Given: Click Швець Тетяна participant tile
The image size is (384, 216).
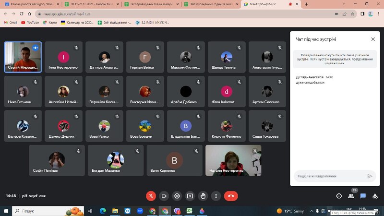Looking at the screenshot, I should [x=227, y=57].
